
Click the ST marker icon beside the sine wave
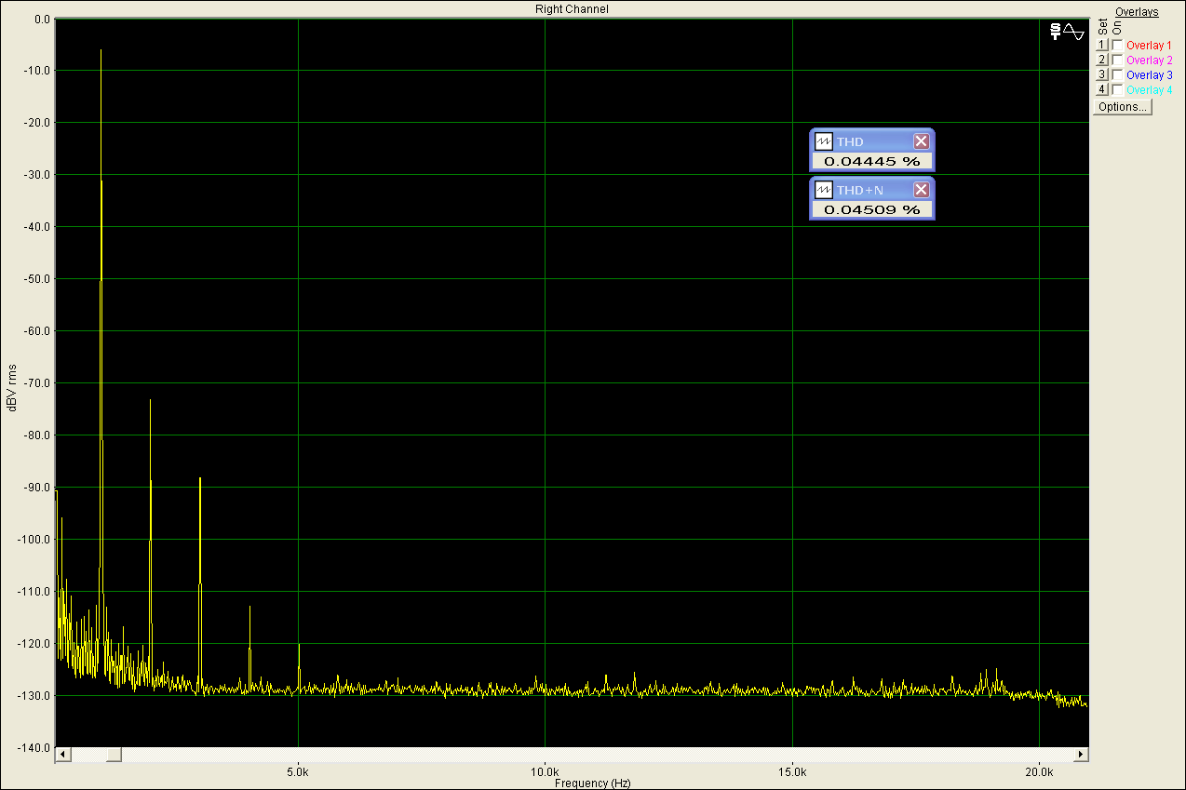(x=1055, y=31)
